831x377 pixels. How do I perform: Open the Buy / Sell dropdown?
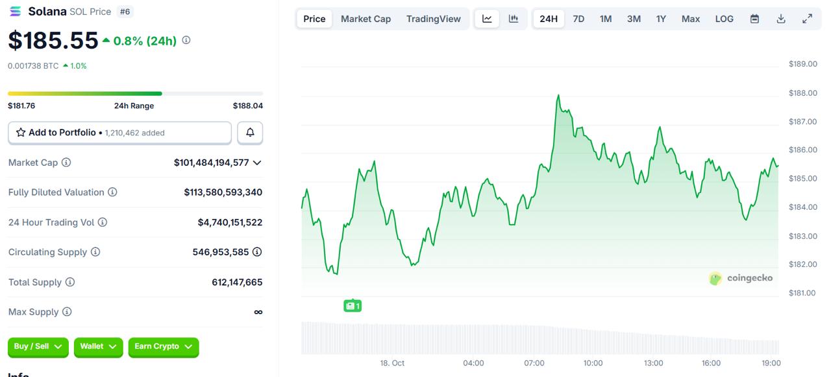click(38, 347)
